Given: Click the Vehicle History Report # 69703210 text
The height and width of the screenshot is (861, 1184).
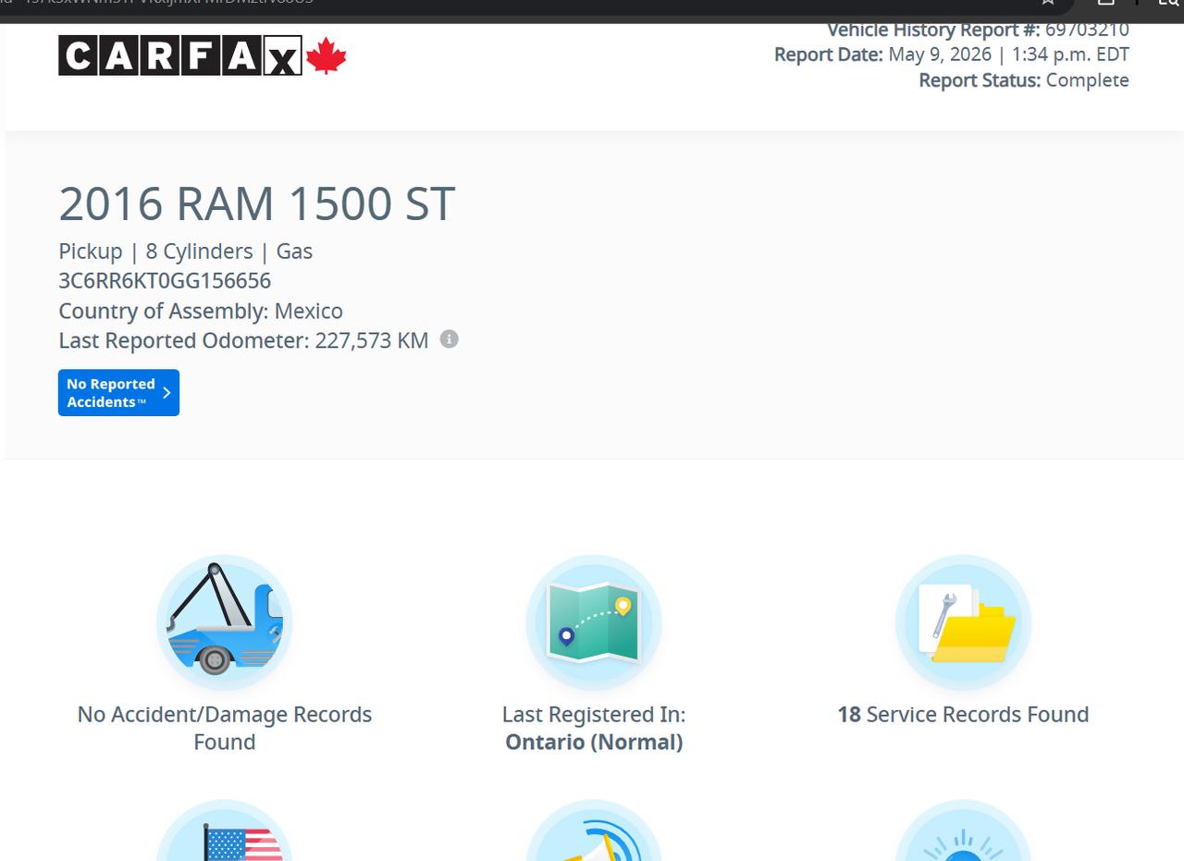Looking at the screenshot, I should [x=978, y=30].
